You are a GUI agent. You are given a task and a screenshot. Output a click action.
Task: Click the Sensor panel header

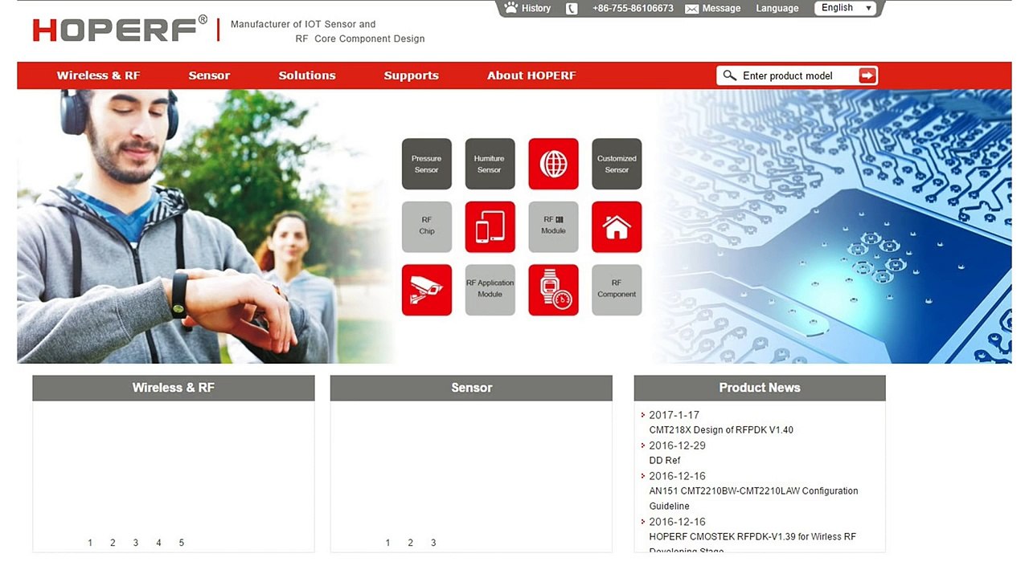pyautogui.click(x=471, y=388)
